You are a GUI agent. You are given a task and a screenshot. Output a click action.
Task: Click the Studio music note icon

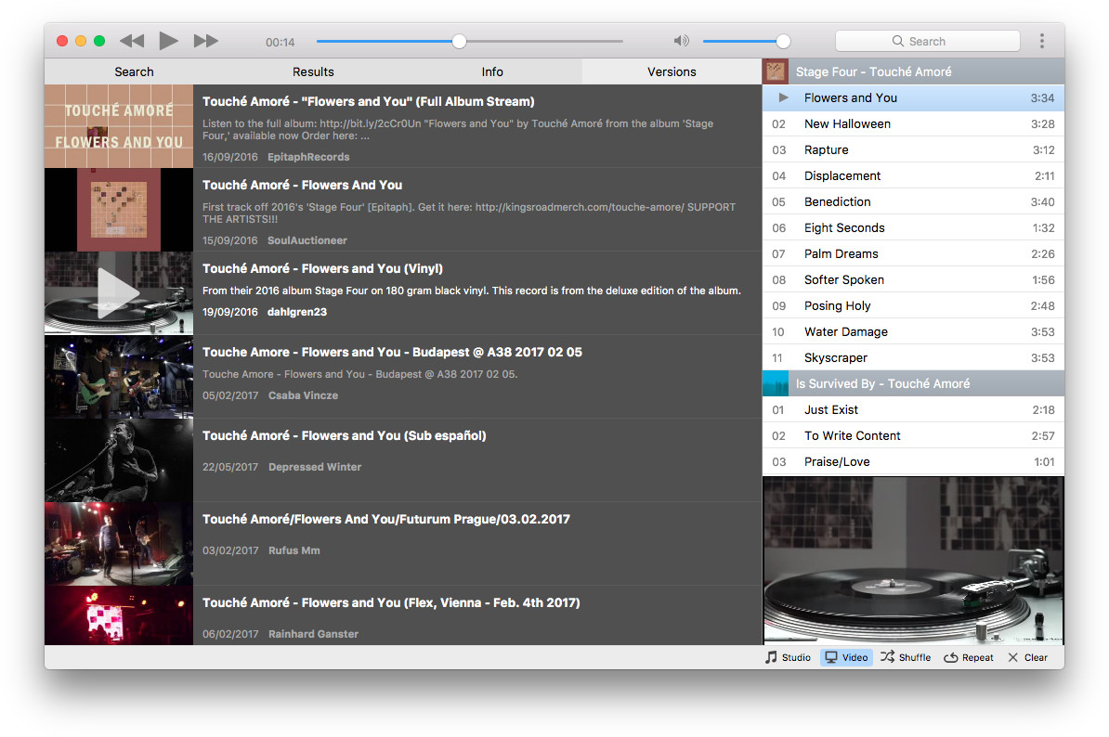point(771,657)
